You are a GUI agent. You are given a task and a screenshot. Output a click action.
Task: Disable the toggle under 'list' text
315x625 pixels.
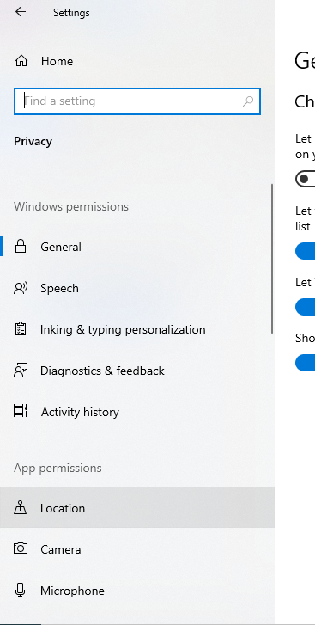click(x=306, y=251)
